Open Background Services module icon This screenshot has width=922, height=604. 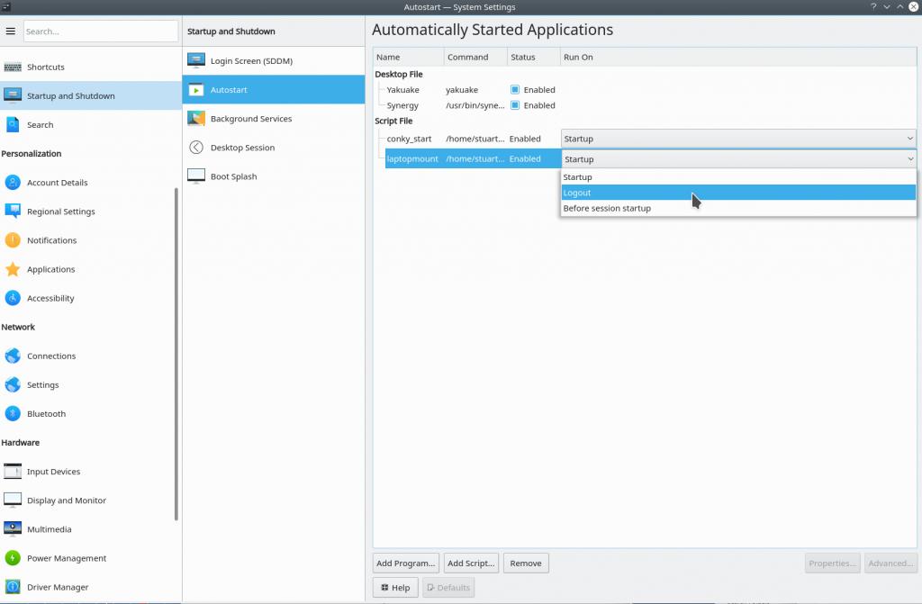click(196, 119)
